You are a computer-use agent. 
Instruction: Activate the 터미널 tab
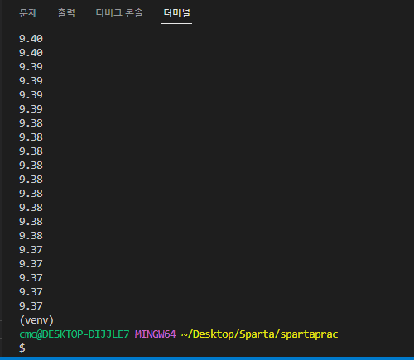(x=176, y=13)
